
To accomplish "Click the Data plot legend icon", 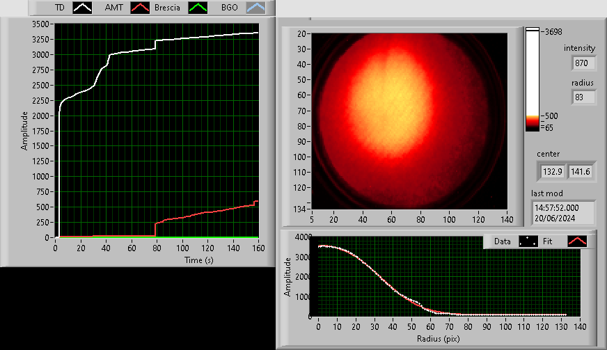I will point(528,242).
